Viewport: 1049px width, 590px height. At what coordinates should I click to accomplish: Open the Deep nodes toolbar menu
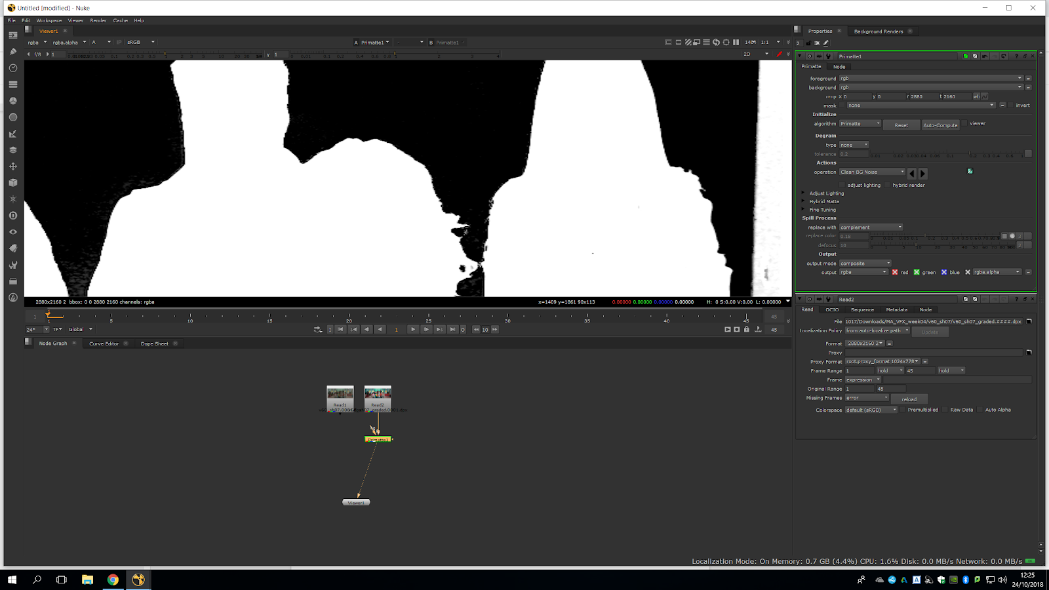[x=12, y=216]
